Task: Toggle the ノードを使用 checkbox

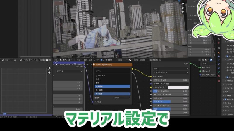Action: click(x=101, y=60)
